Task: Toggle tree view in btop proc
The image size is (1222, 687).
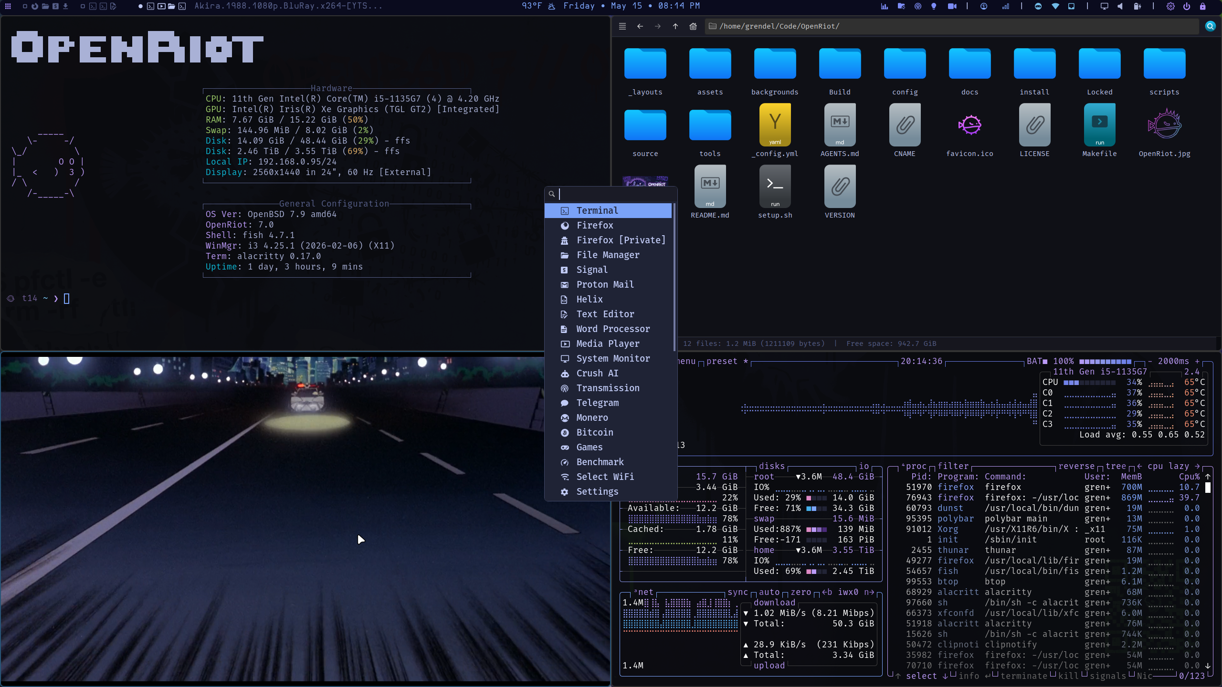Action: [1116, 466]
